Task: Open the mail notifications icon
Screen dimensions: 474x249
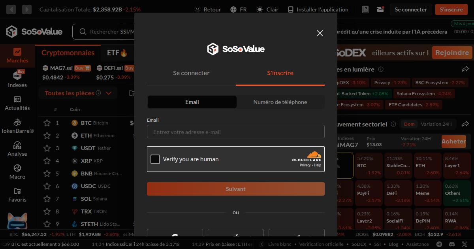Action: tap(381, 9)
